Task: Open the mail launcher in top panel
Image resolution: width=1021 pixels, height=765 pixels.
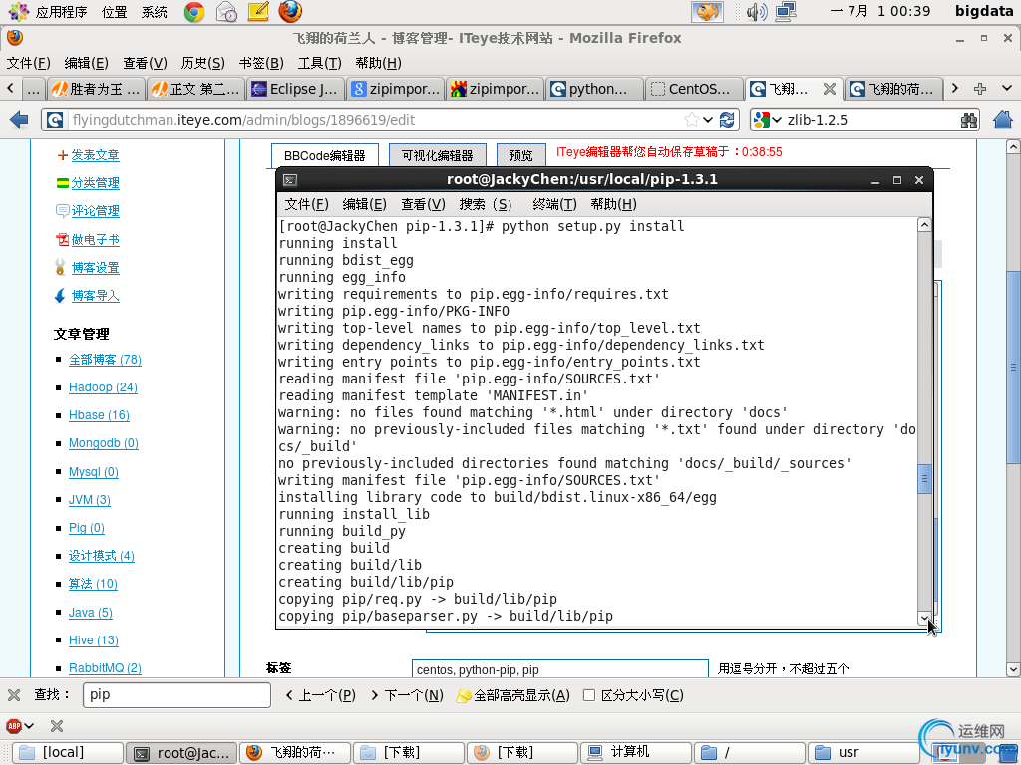Action: (x=226, y=12)
